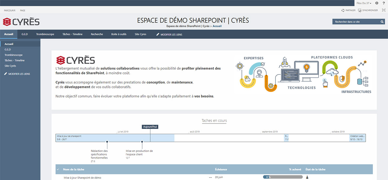Click the 20 juin due date cell

(x=219, y=177)
